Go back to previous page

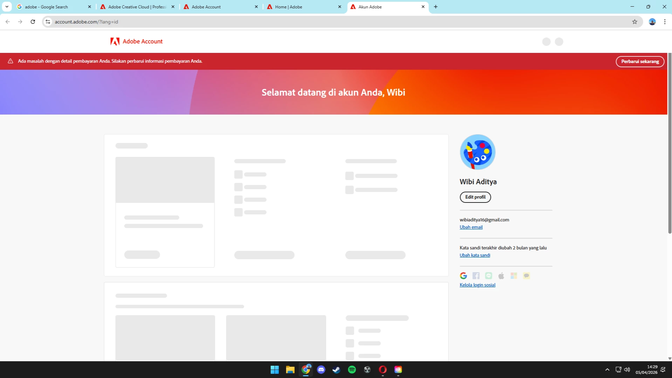(8, 22)
